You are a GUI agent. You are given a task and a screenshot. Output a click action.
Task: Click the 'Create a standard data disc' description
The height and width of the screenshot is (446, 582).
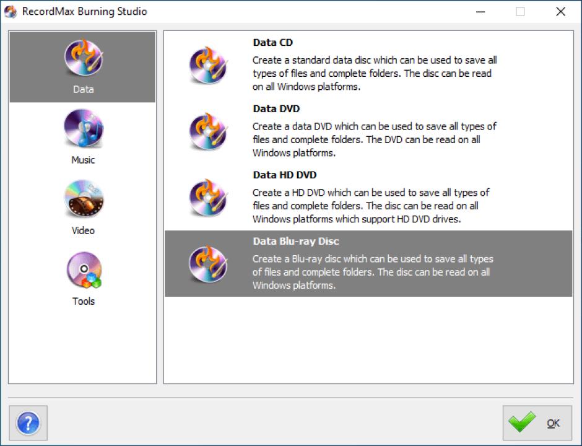[x=375, y=73]
